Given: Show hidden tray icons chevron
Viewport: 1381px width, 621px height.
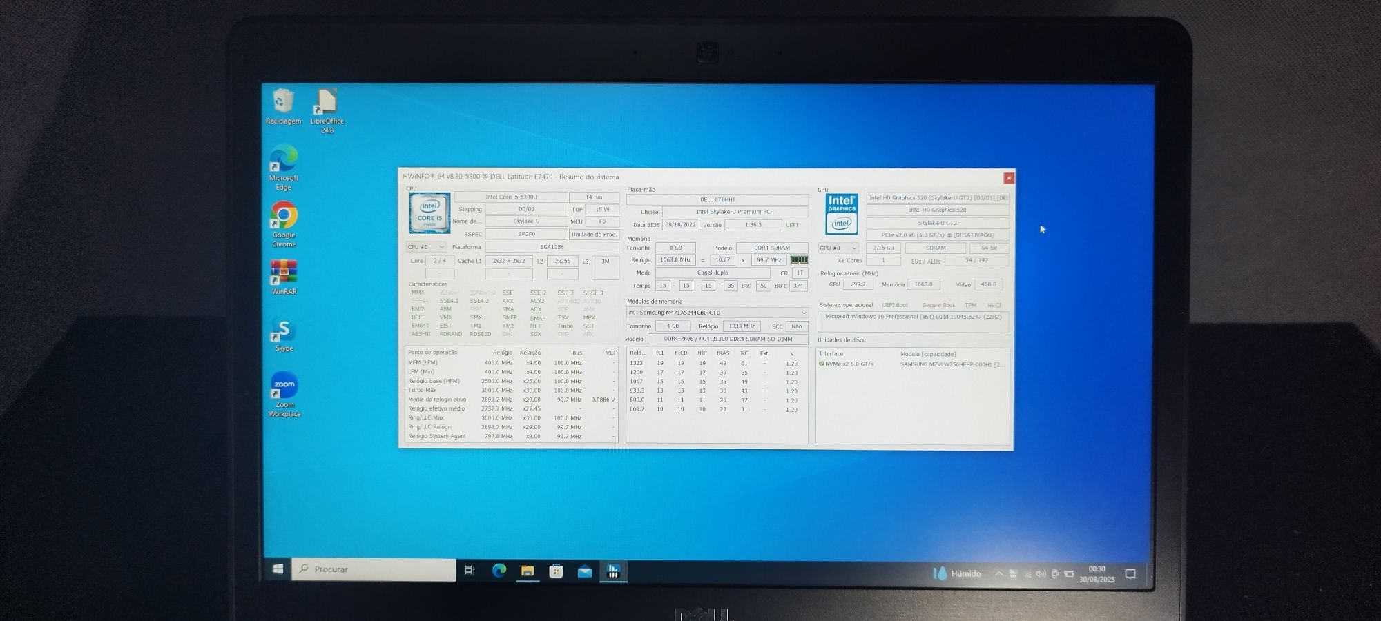Looking at the screenshot, I should click(999, 573).
